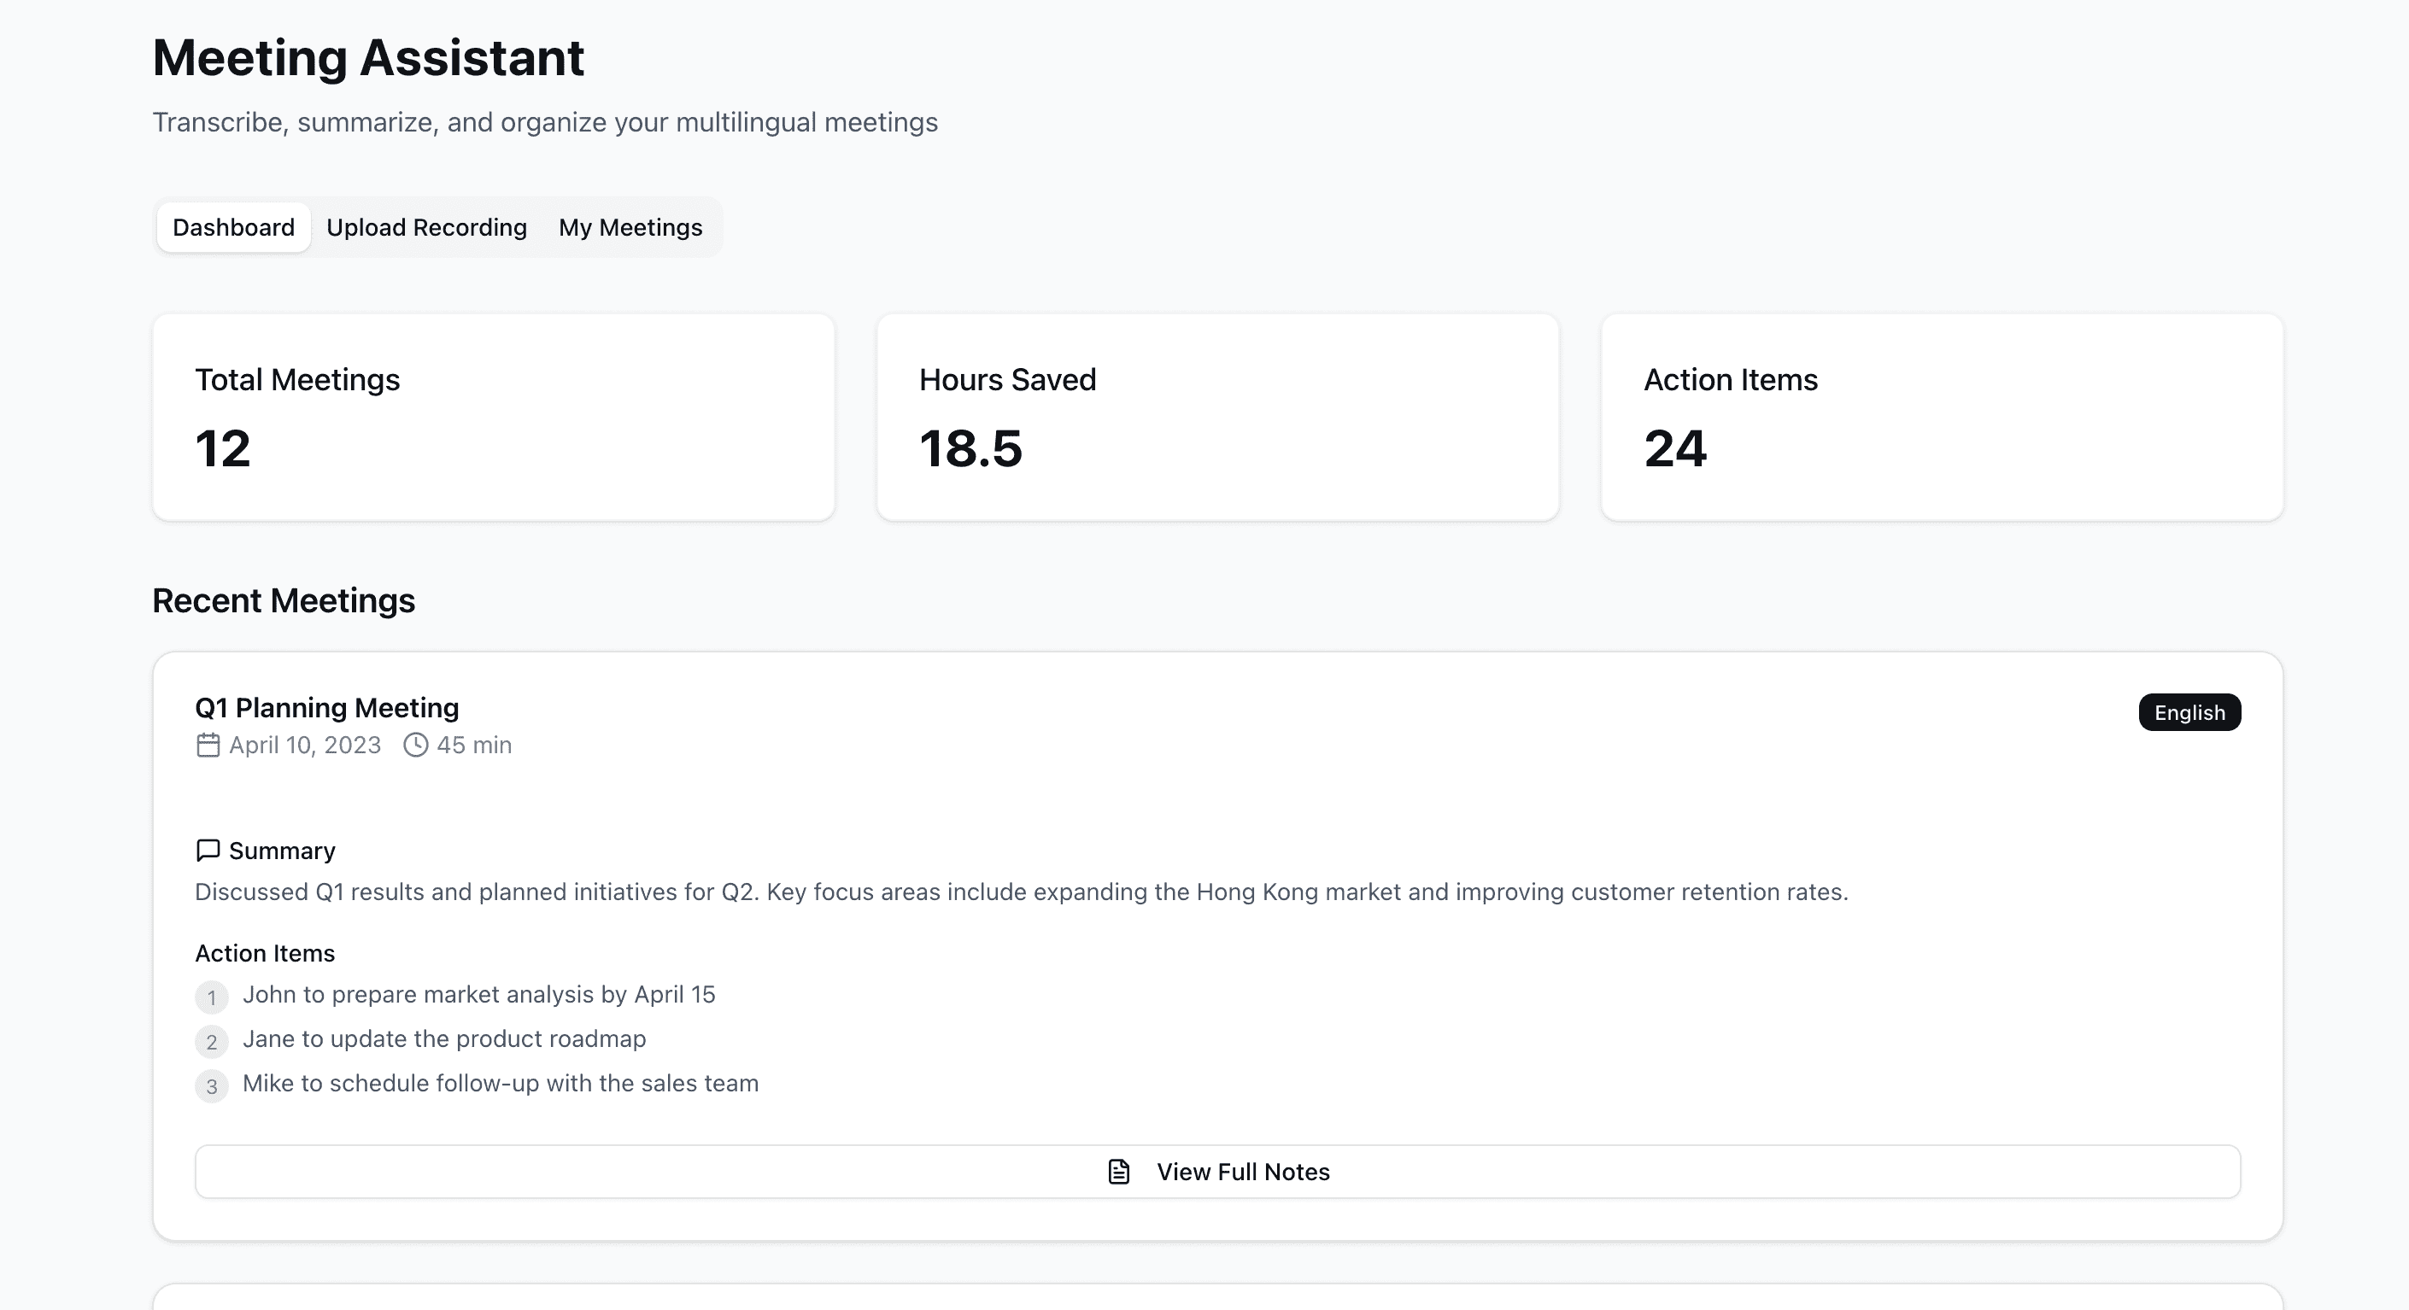Screen dimensions: 2409x1310
Task: Open the Upload Recording tab
Action: (x=426, y=227)
